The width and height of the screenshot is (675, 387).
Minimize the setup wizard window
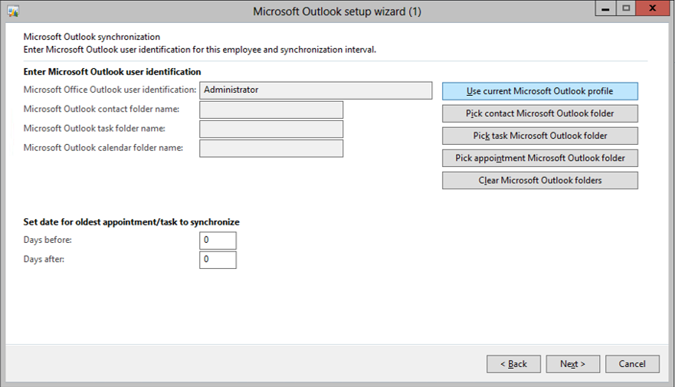pyautogui.click(x=606, y=8)
